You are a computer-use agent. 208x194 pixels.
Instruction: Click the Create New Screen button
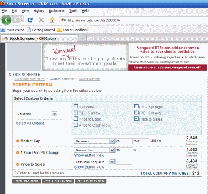point(27,181)
